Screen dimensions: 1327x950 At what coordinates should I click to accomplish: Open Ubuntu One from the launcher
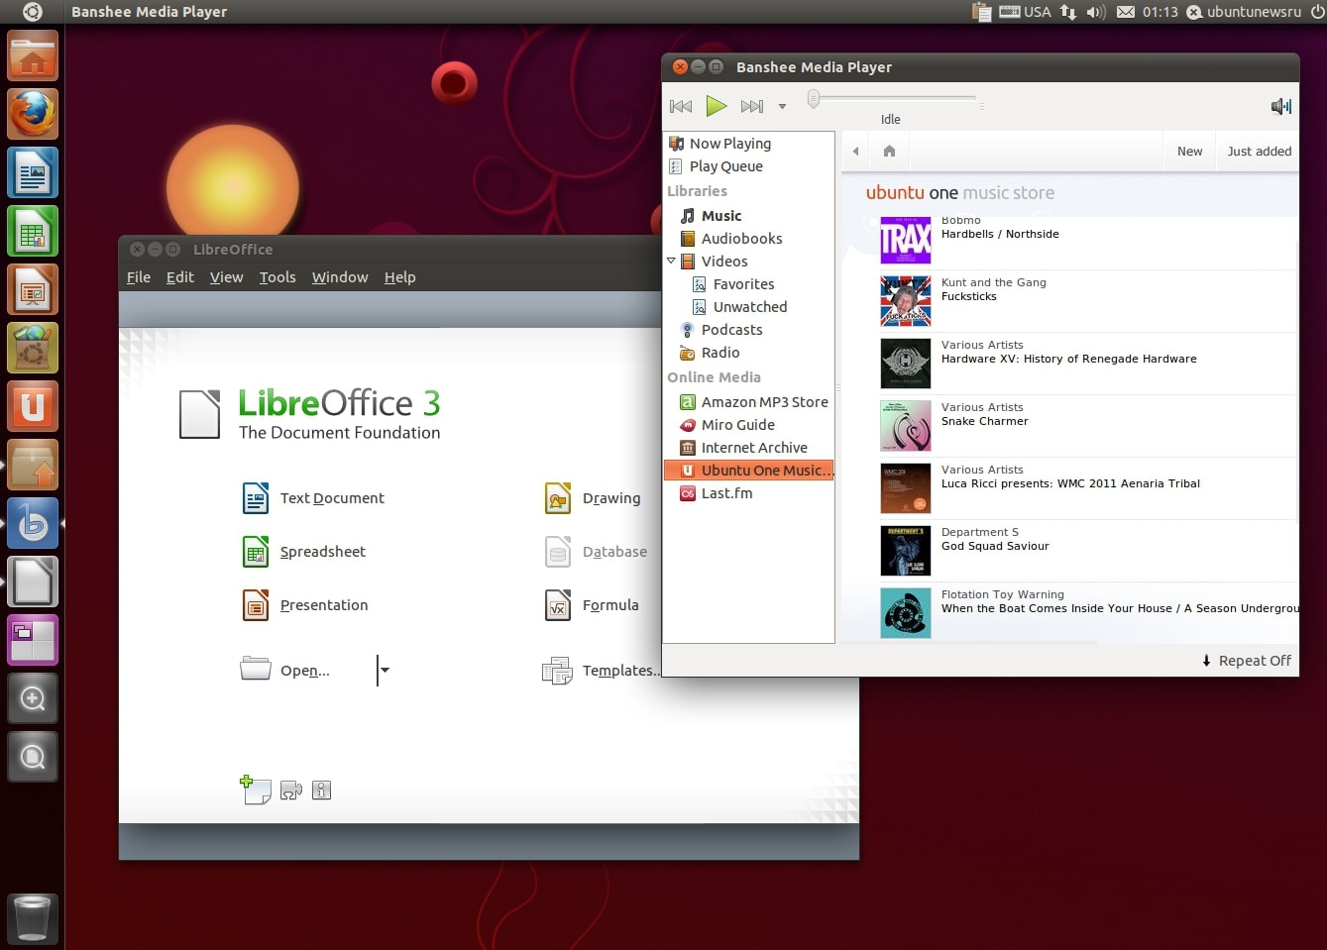[x=33, y=406]
